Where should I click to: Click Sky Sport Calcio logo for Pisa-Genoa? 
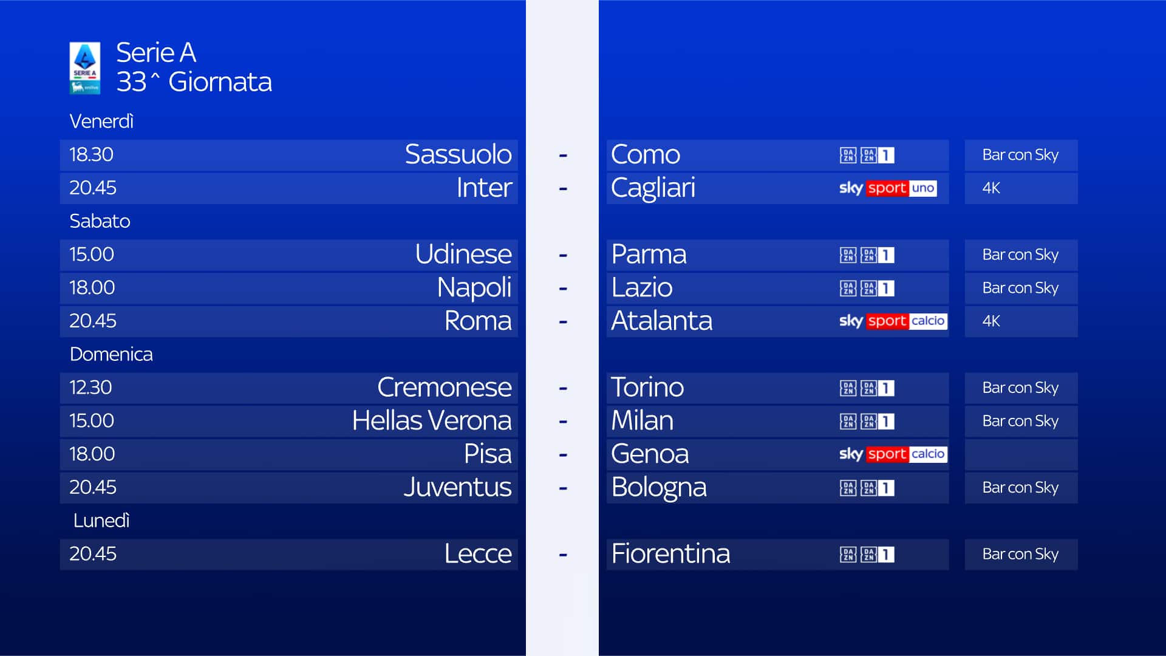tap(892, 454)
